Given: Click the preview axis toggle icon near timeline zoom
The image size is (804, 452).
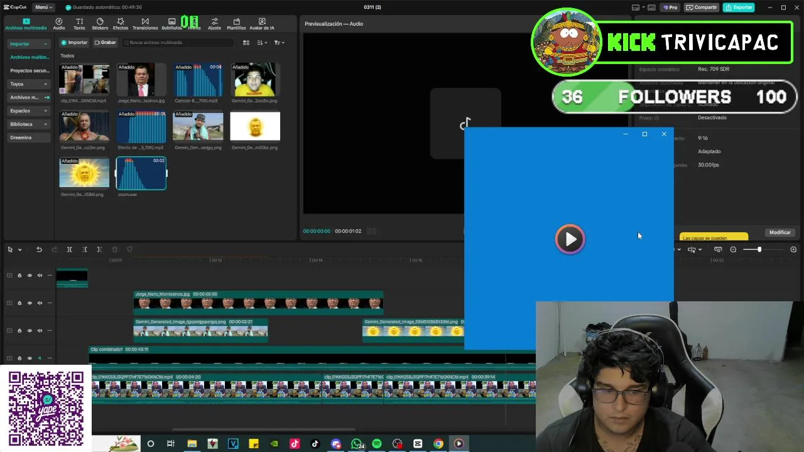Looking at the screenshot, I should point(718,249).
